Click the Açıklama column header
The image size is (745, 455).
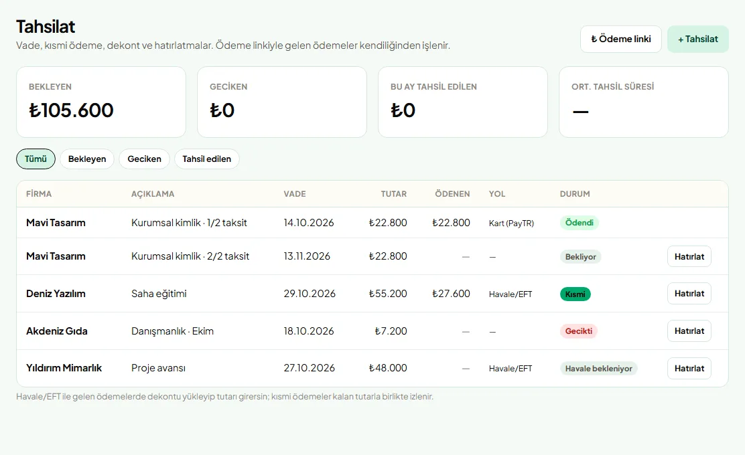tap(153, 193)
